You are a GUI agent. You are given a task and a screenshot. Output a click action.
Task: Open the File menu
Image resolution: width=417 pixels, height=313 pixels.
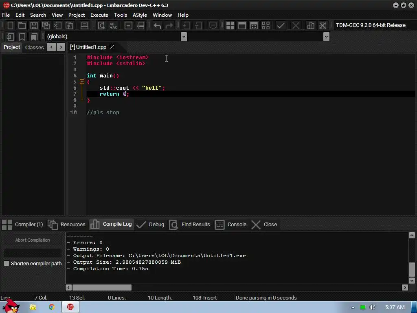pos(6,15)
